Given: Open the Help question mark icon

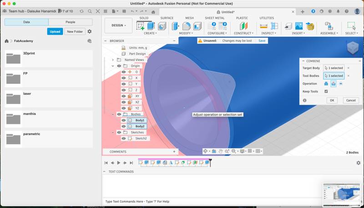Looking at the screenshot, I should pyautogui.click(x=347, y=11).
